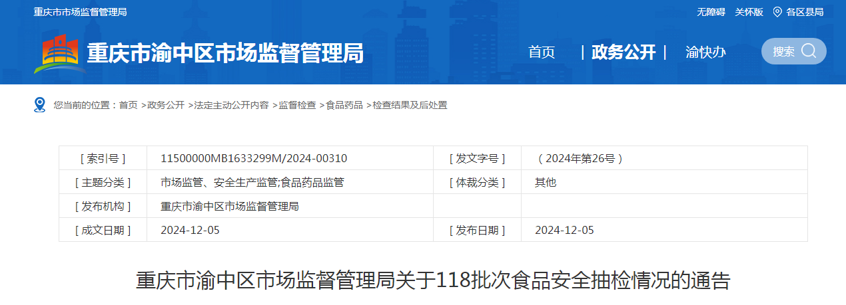The height and width of the screenshot is (305, 846).
Task: Click the 成文日期 label cell
Action: coord(103,230)
